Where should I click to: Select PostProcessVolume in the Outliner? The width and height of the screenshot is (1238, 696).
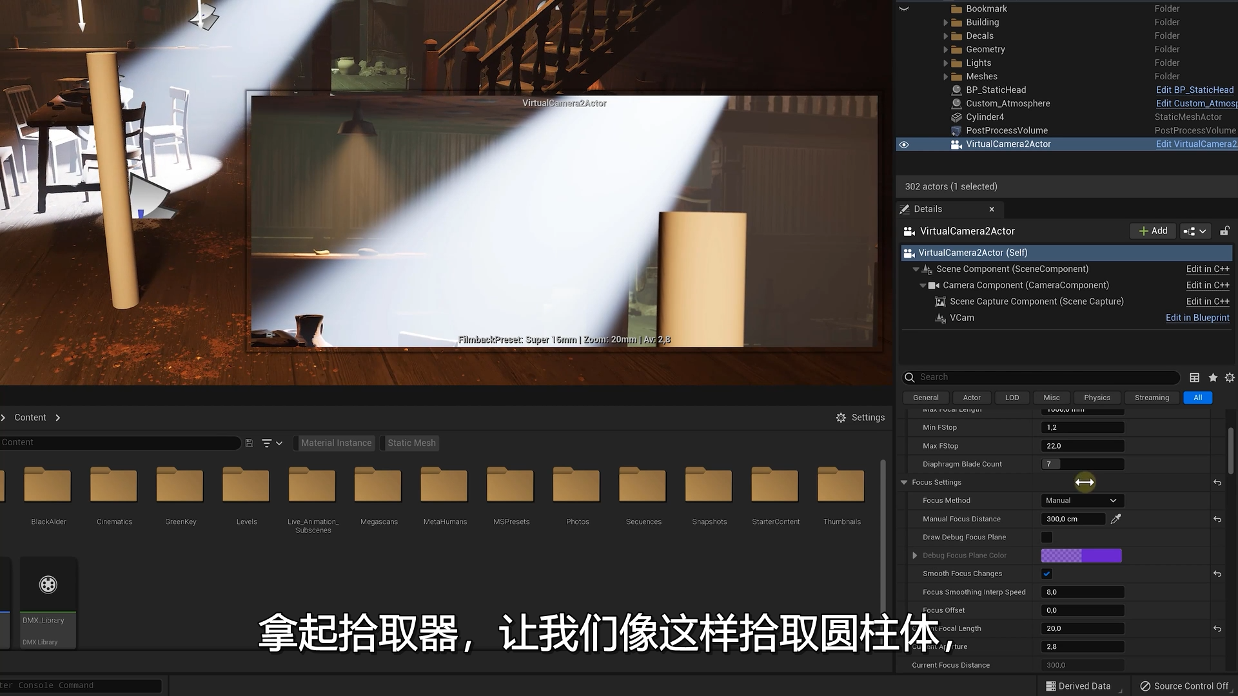(1007, 131)
